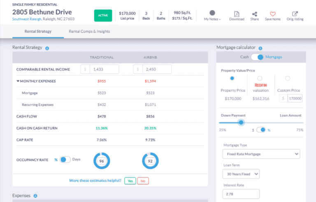Screen dimensions: 316x202
Task: Toggle the Cash/Mortgage switch
Action: coord(257,57)
